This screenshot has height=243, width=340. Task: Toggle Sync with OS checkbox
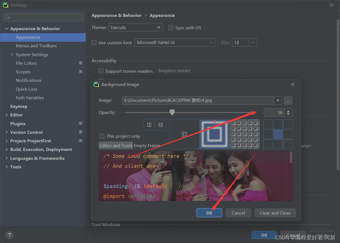171,28
